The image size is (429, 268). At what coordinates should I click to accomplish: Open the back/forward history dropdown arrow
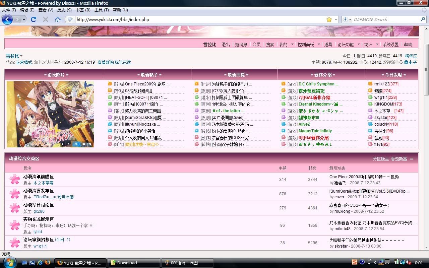pyautogui.click(x=24, y=19)
